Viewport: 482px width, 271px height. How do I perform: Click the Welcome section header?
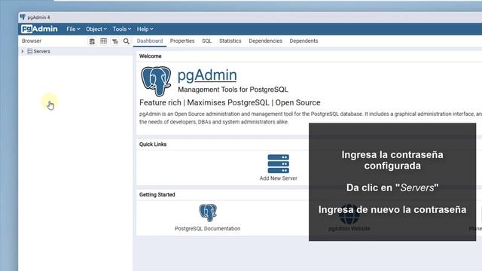pos(151,56)
